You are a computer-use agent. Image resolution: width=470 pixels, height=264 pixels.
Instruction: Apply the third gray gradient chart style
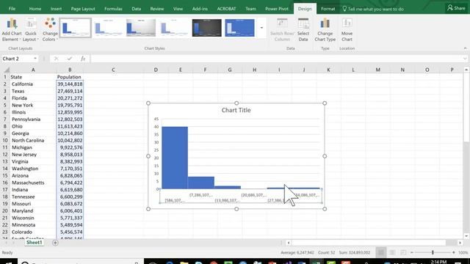click(141, 28)
